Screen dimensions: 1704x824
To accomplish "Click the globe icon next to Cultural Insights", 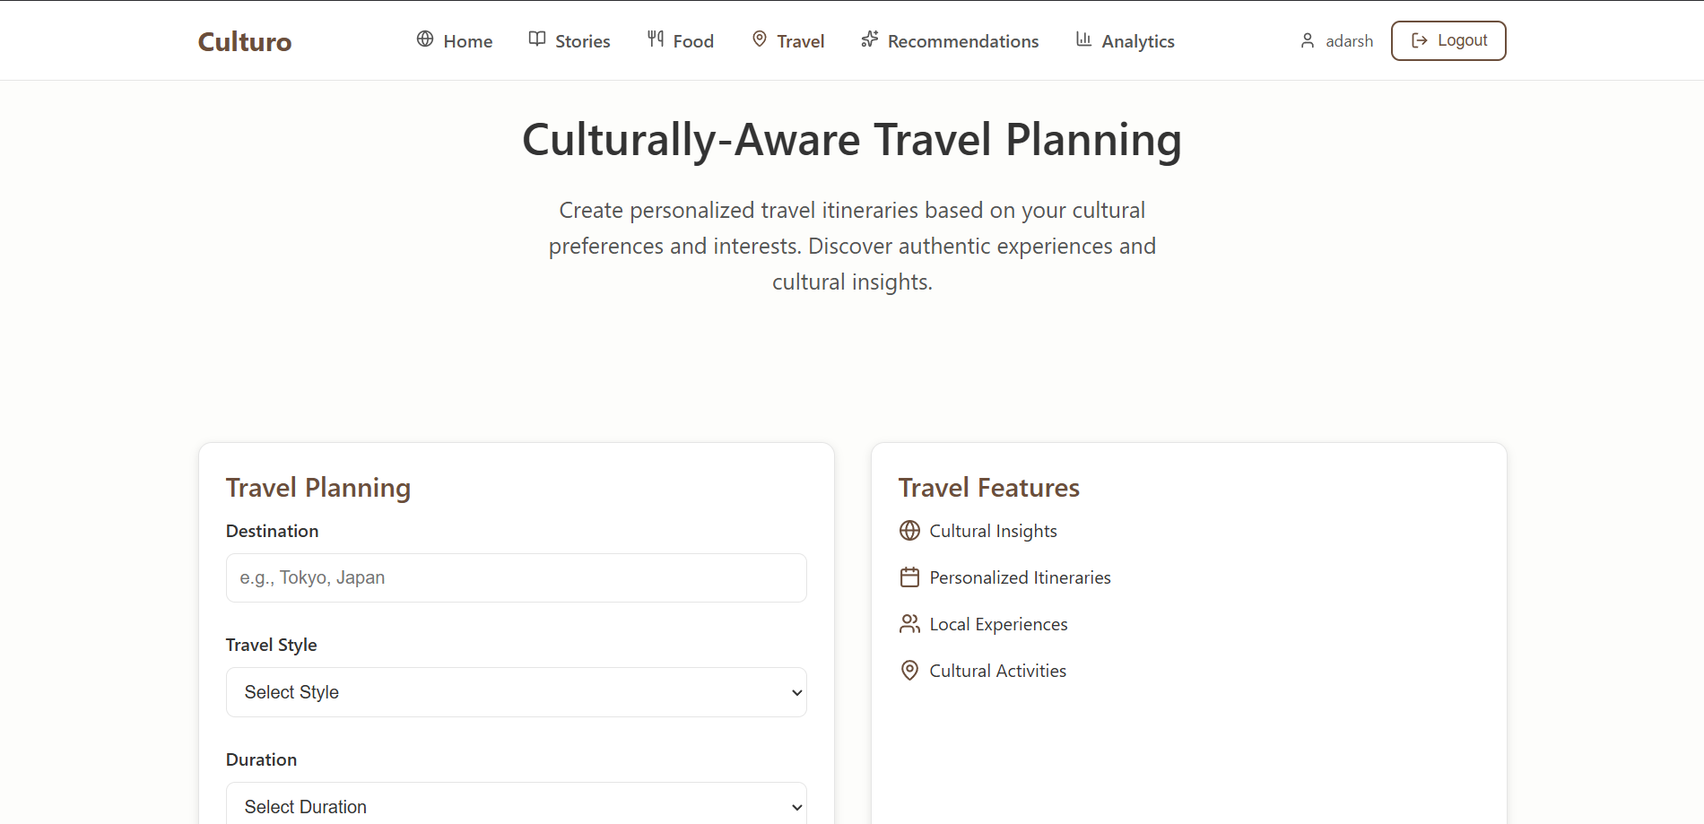I will (x=909, y=531).
